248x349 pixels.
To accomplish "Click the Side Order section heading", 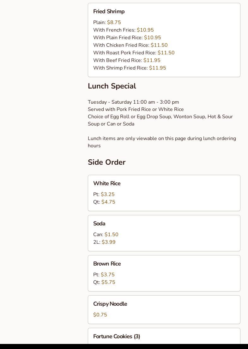I will [x=106, y=162].
